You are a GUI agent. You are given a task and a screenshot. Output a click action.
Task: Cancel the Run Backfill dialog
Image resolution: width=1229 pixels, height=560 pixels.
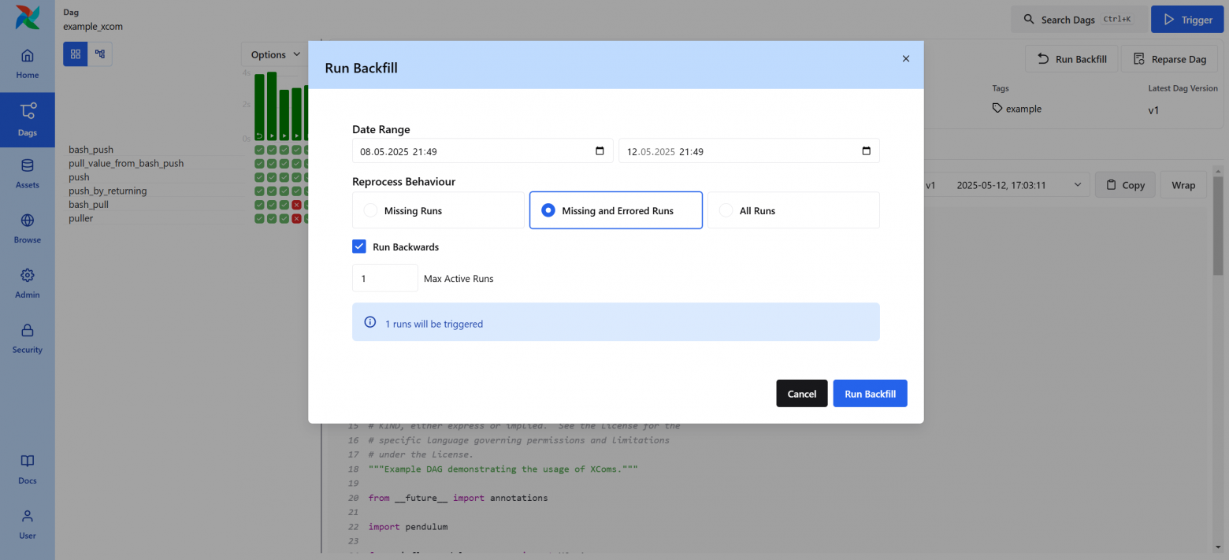pos(801,394)
